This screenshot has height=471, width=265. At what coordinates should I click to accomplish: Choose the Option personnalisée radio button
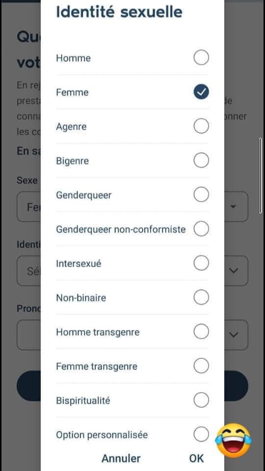(x=201, y=434)
